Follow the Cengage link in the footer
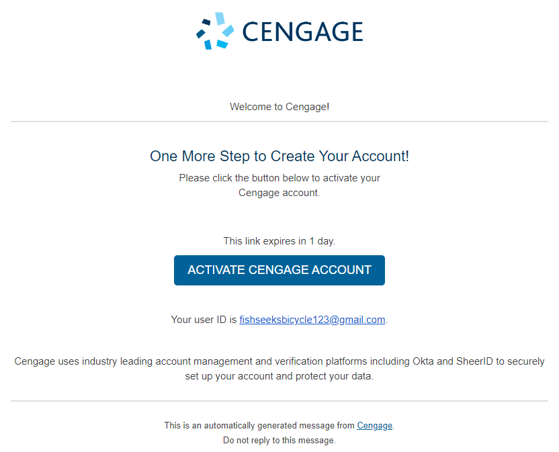 (x=375, y=425)
